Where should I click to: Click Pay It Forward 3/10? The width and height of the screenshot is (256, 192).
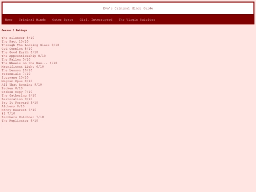(x=20, y=102)
